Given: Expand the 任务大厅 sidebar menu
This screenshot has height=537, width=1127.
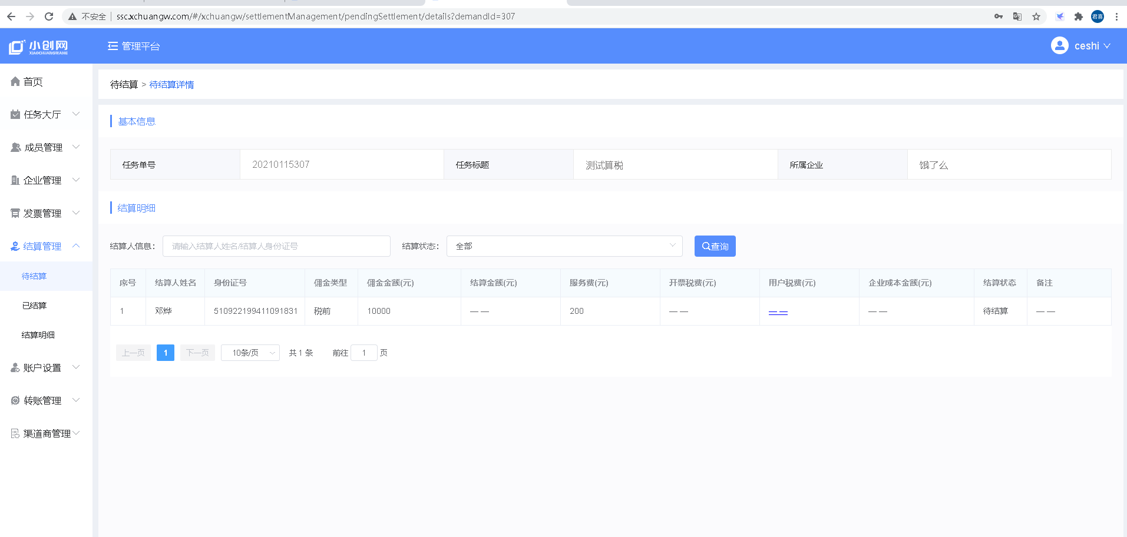Looking at the screenshot, I should [x=45, y=114].
